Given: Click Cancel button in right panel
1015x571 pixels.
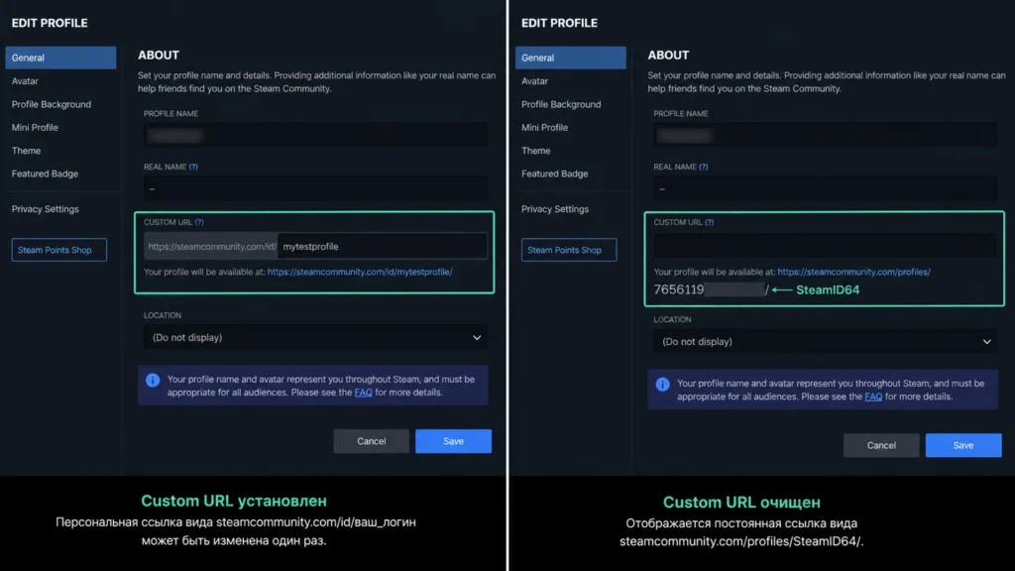Looking at the screenshot, I should 881,445.
